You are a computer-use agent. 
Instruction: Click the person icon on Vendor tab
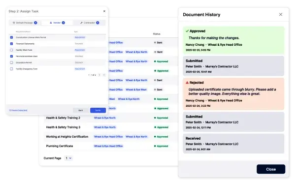(51, 23)
